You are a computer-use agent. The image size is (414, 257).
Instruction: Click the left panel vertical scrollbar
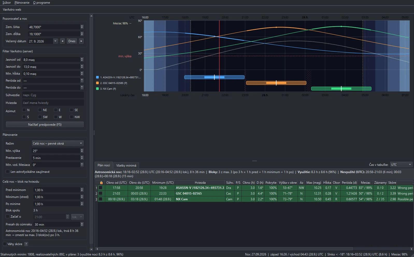pyautogui.click(x=91, y=131)
